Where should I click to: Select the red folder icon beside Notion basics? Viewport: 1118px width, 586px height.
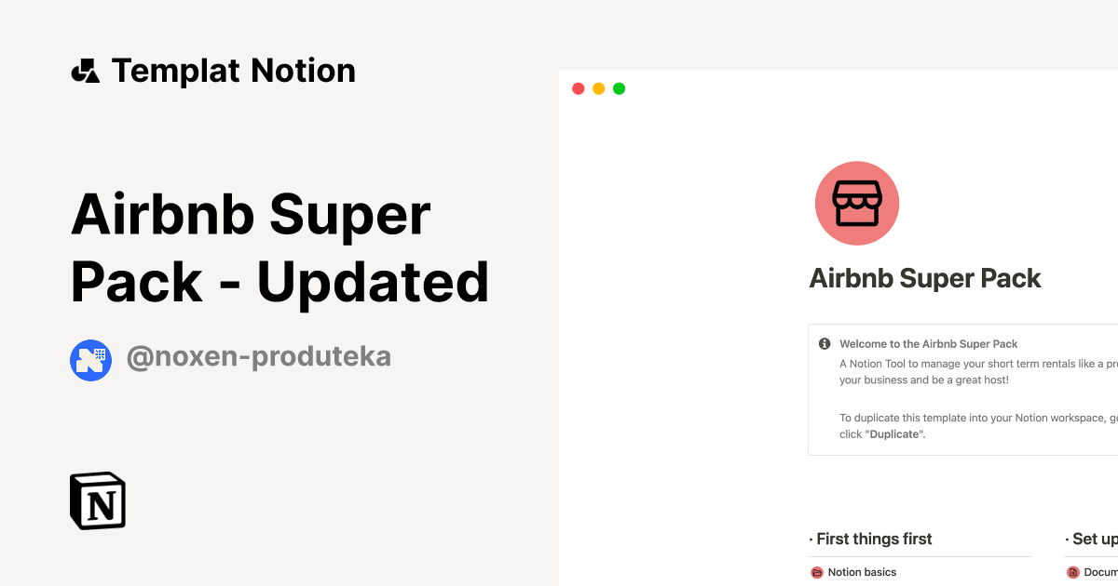[816, 572]
